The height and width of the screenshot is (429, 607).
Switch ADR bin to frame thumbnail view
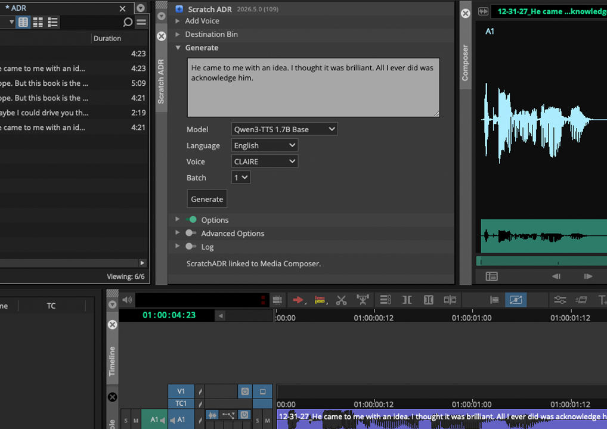tap(38, 22)
